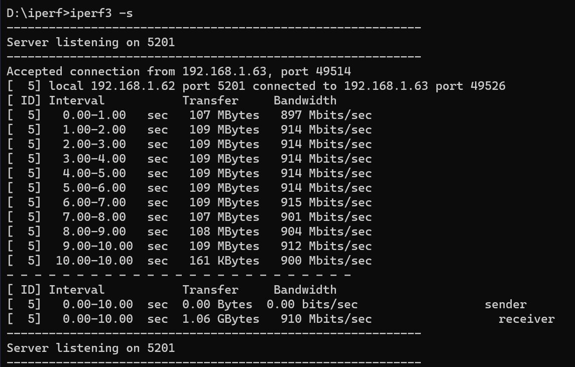The height and width of the screenshot is (367, 575).
Task: Click the first 'Transfer' column header
Action: (x=210, y=100)
